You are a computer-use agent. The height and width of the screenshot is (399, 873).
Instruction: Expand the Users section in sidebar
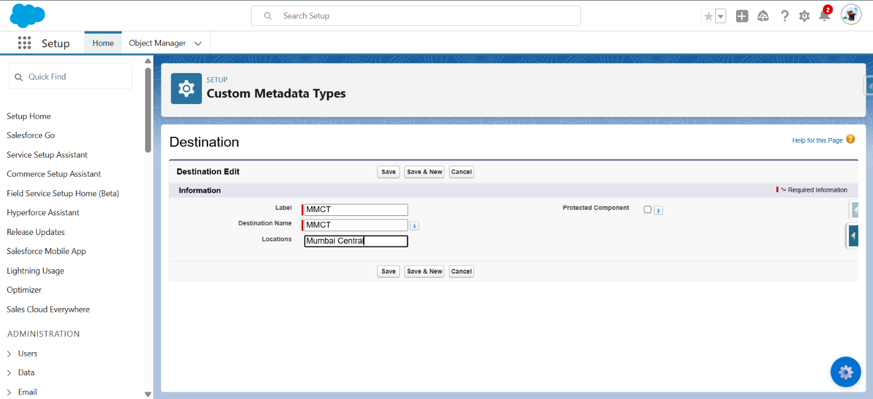[9, 354]
